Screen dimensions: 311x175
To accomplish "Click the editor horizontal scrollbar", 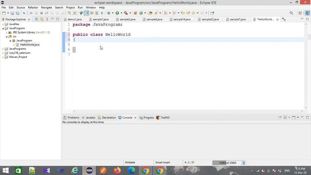I will pyautogui.click(x=188, y=111).
